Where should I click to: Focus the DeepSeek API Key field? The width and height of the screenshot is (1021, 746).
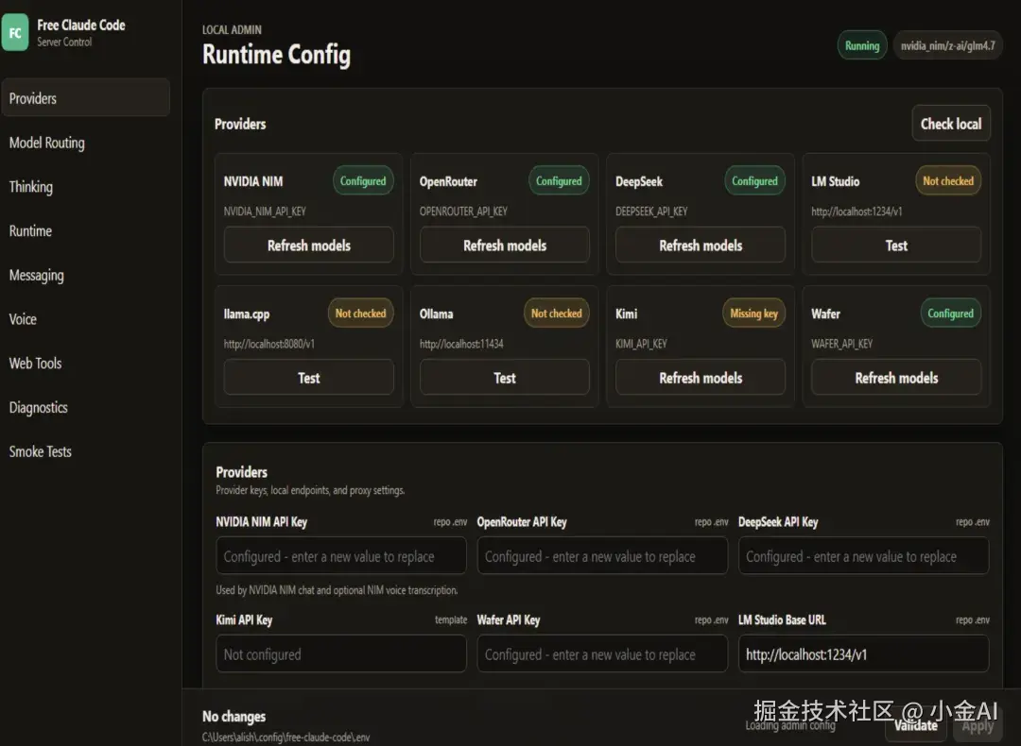coord(863,556)
